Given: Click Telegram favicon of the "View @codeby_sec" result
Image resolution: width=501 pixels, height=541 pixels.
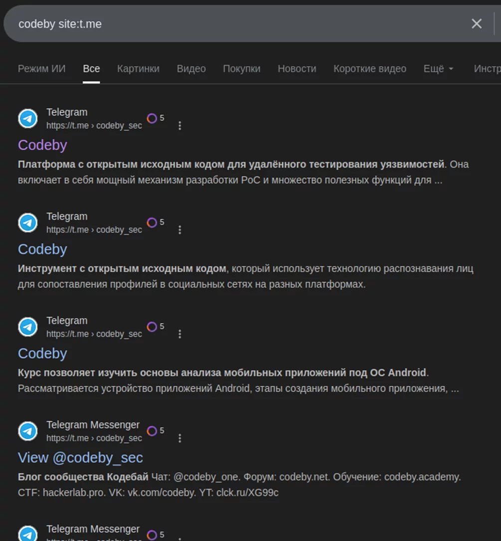Looking at the screenshot, I should pos(28,431).
